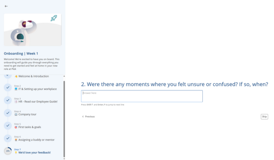Viewport: 274px width, 160px height.
Task: Click the astronaut onboarding banner image
Action: (32, 29)
